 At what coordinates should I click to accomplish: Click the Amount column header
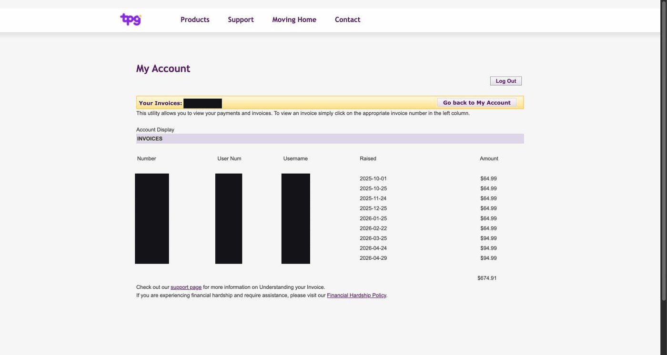pos(489,159)
